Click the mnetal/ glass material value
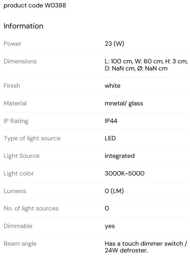 click(124, 104)
